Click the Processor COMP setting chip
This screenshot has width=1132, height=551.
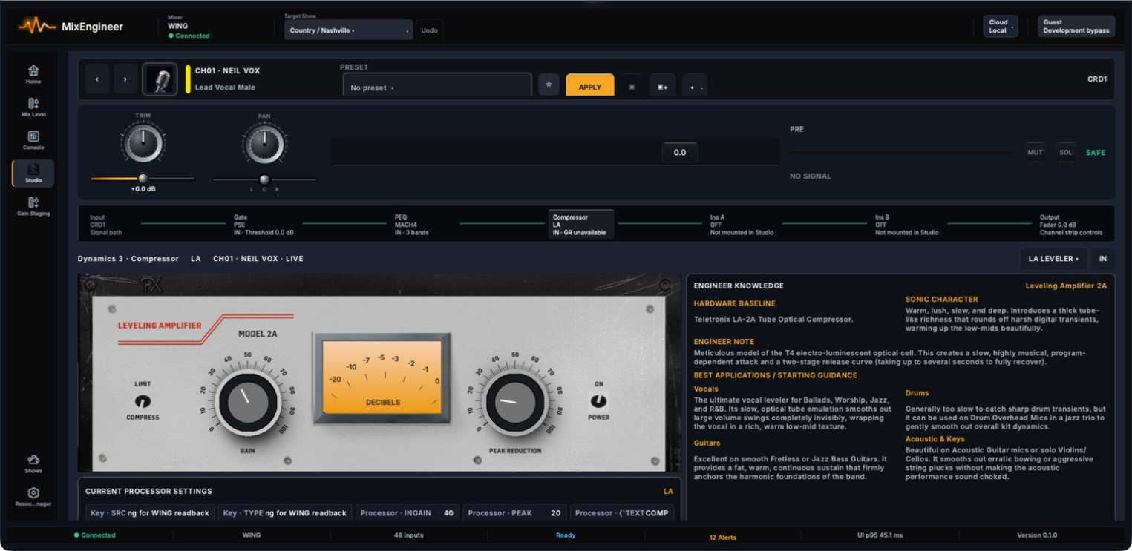coord(622,512)
